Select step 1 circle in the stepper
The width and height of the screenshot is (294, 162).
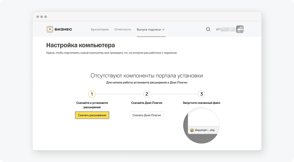pyautogui.click(x=92, y=94)
